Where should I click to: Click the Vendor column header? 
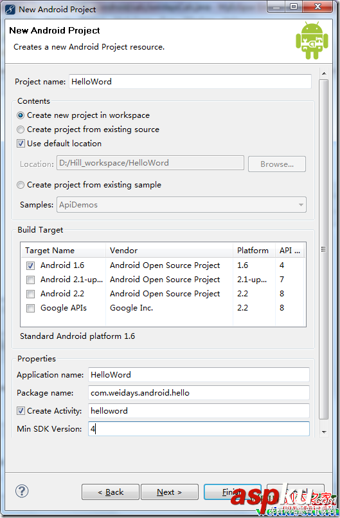click(x=169, y=251)
